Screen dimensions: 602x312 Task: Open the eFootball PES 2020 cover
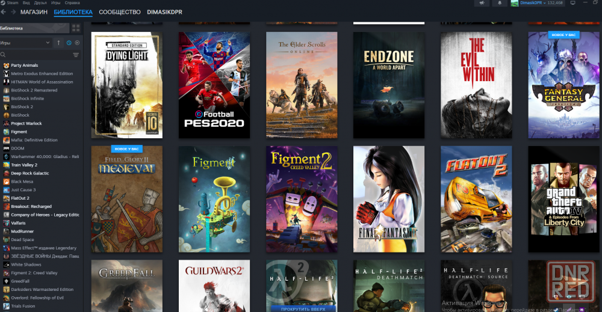pos(214,85)
